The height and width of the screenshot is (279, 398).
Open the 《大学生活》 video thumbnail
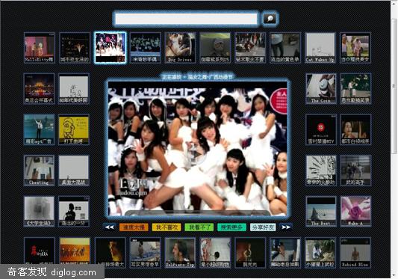click(39, 212)
